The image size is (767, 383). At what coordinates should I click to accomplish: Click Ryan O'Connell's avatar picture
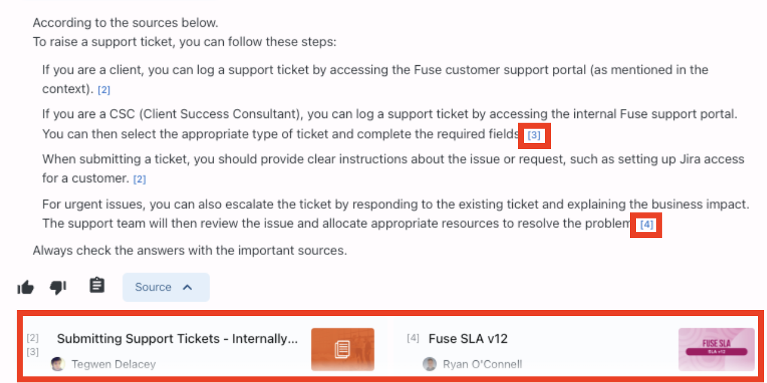coord(430,364)
